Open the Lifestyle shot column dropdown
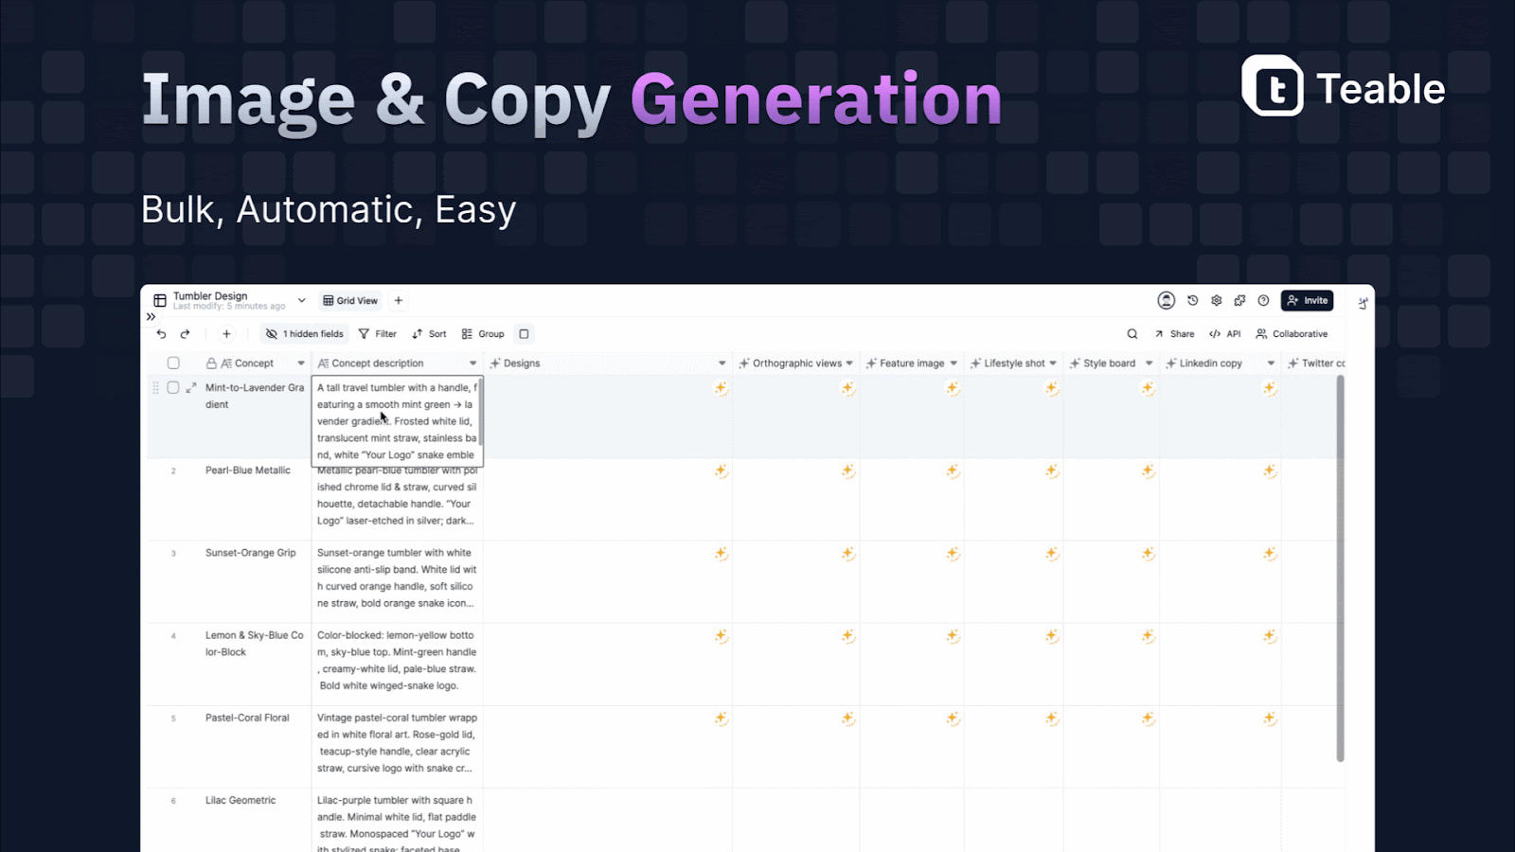 pos(1051,363)
